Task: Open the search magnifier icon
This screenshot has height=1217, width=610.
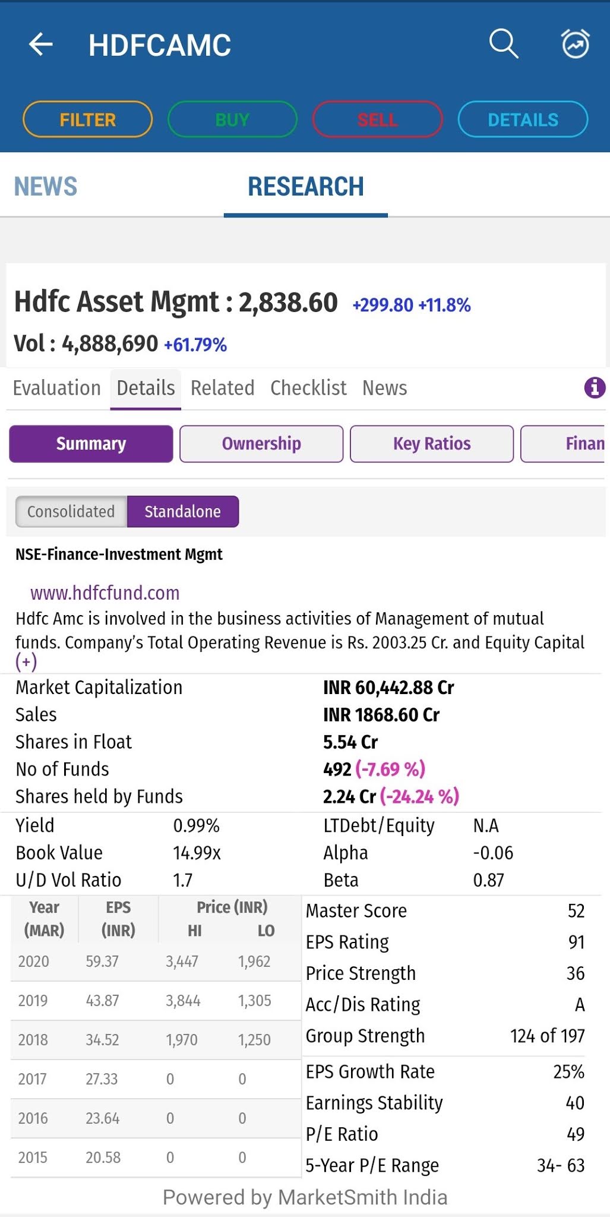Action: pos(504,44)
